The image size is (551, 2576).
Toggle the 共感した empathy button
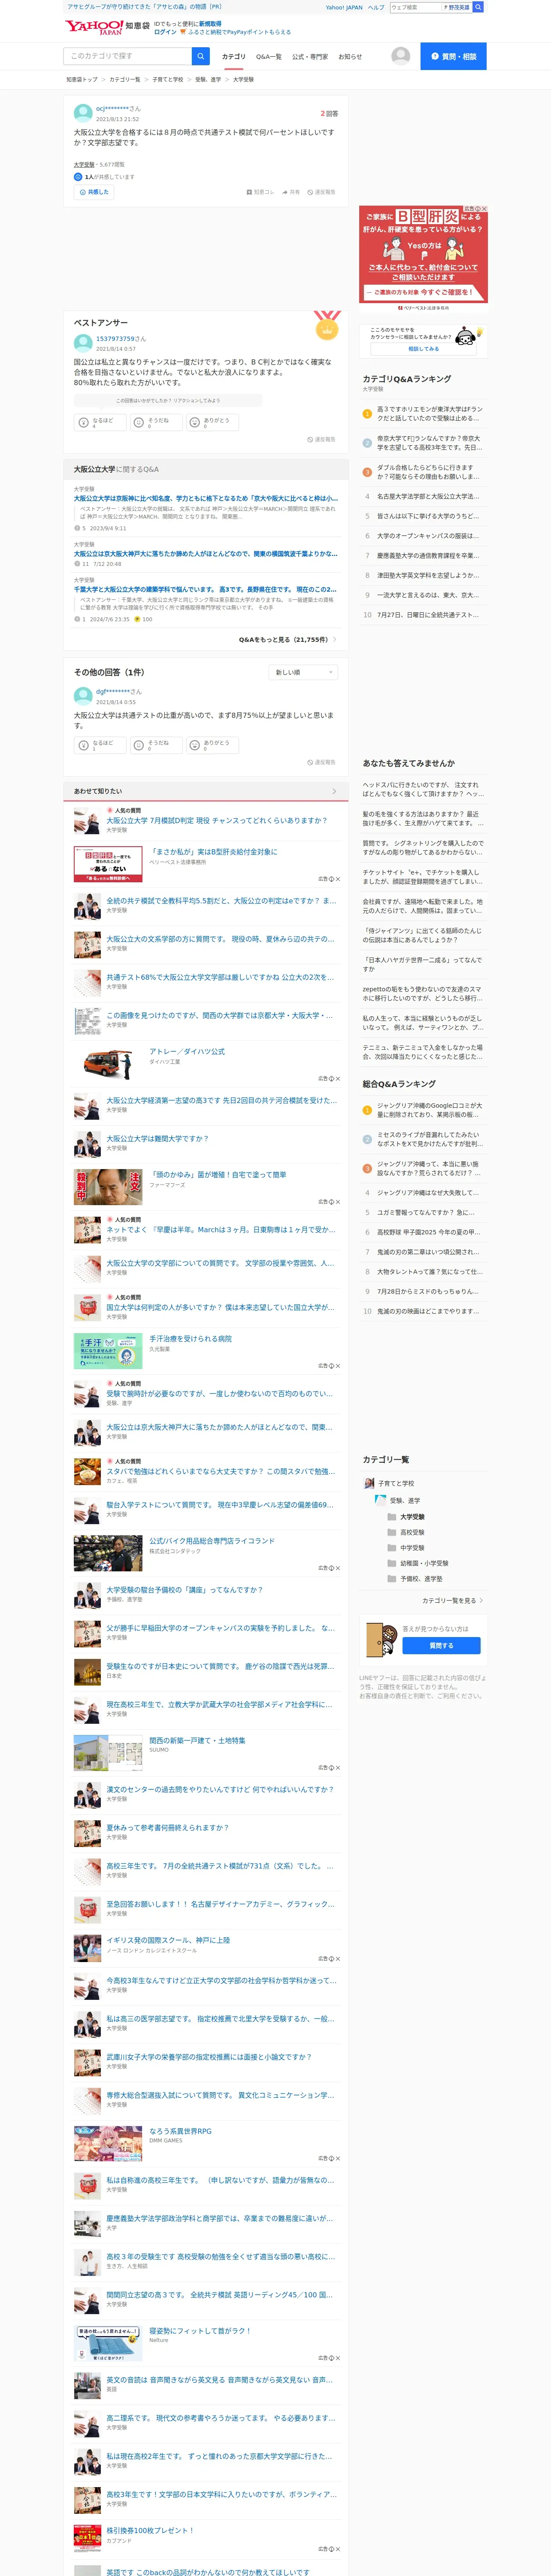pos(94,192)
